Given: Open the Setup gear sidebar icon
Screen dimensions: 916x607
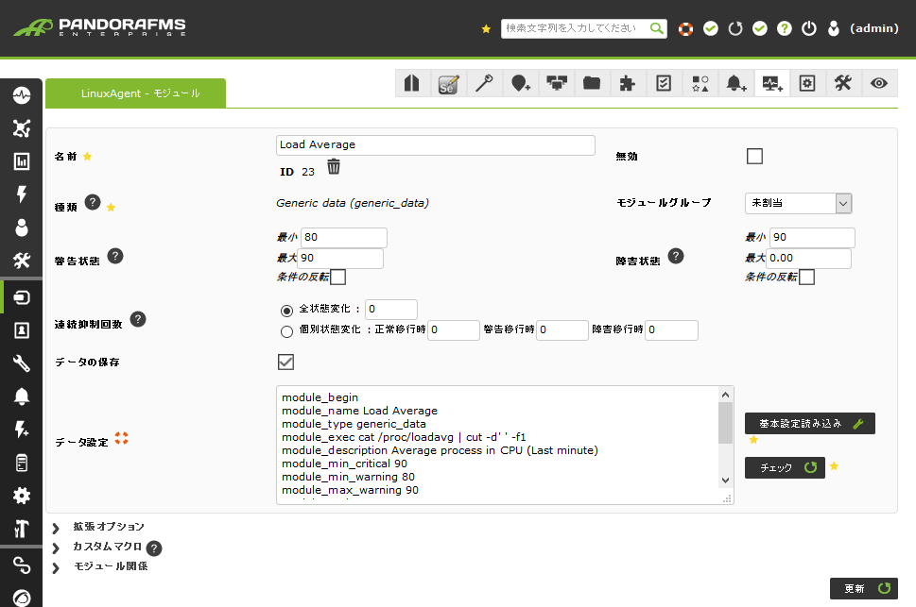Looking at the screenshot, I should point(22,497).
